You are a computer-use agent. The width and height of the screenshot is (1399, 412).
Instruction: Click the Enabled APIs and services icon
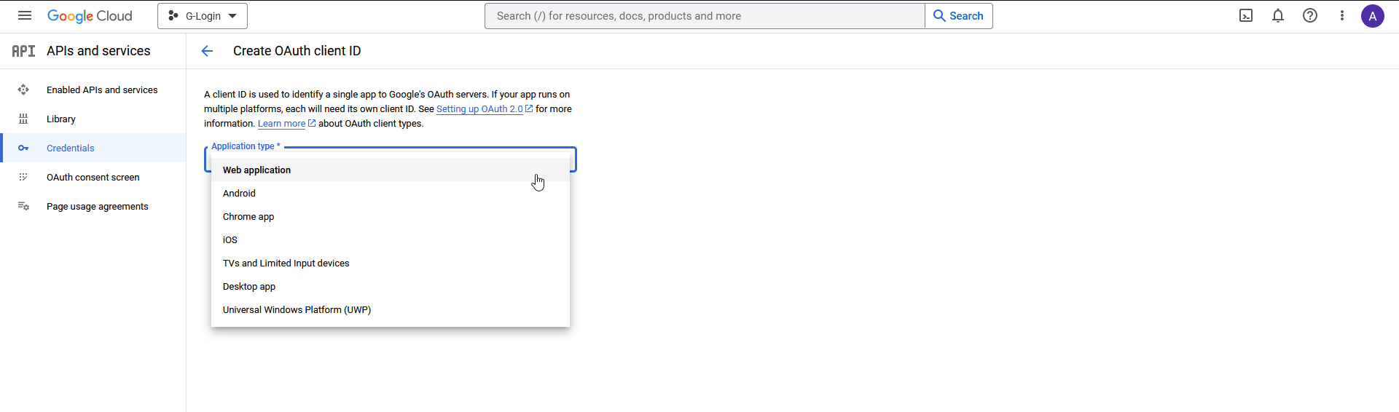coord(23,90)
